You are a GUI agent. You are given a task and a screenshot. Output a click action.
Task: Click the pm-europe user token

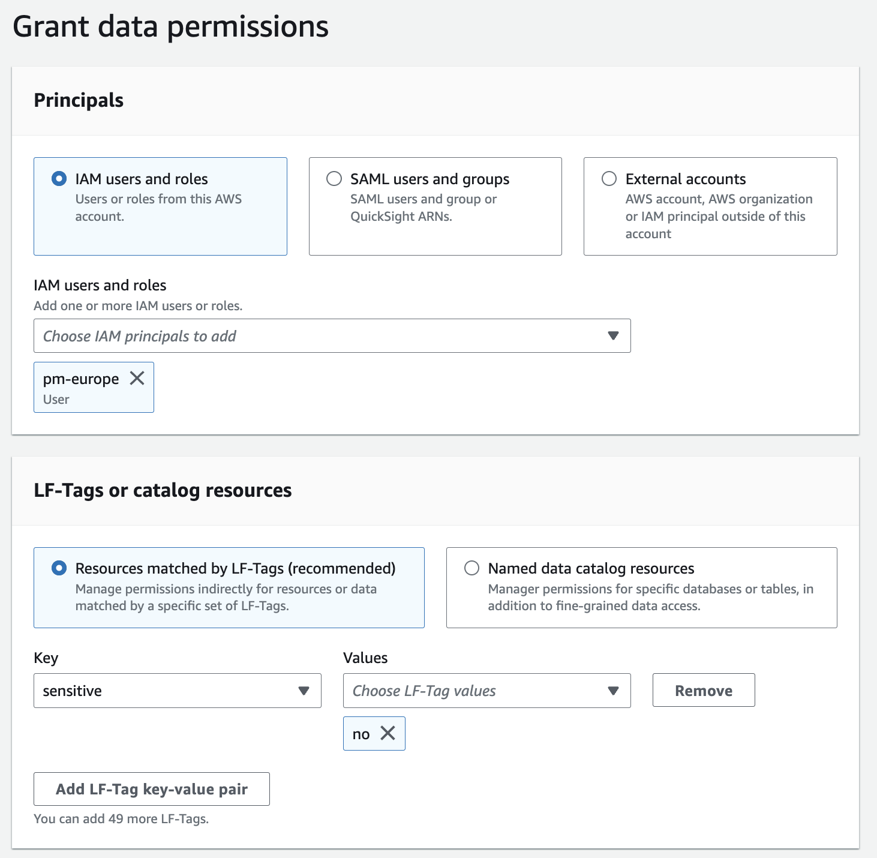81,379
